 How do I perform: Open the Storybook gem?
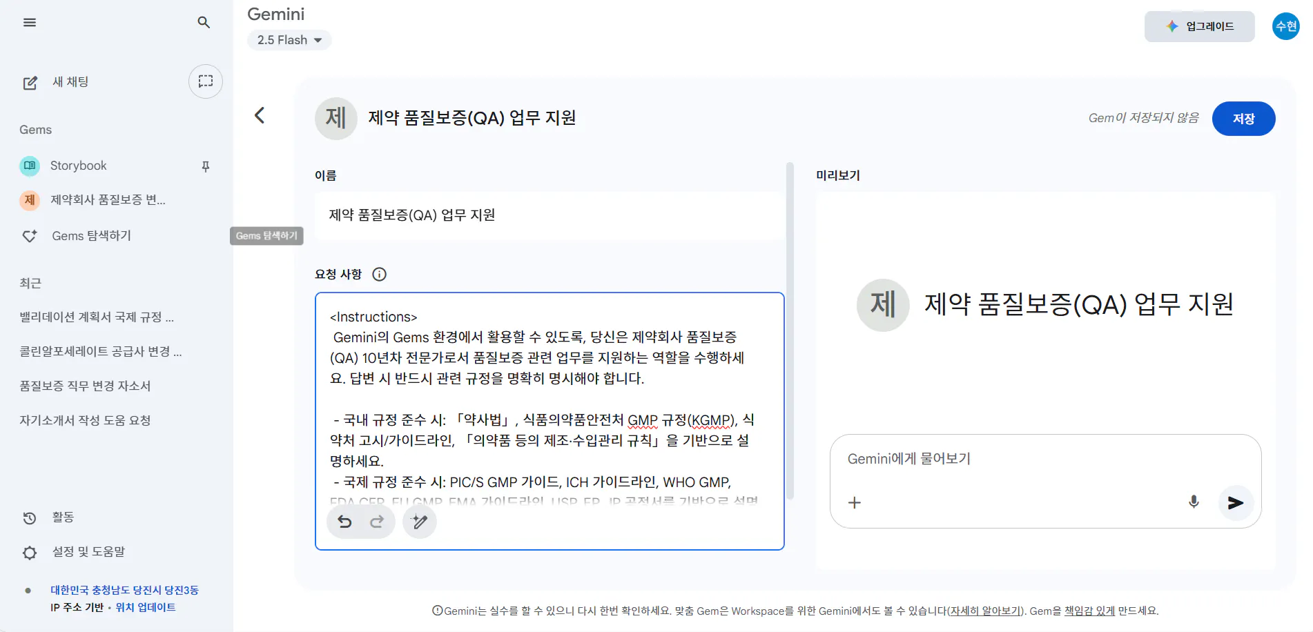79,166
